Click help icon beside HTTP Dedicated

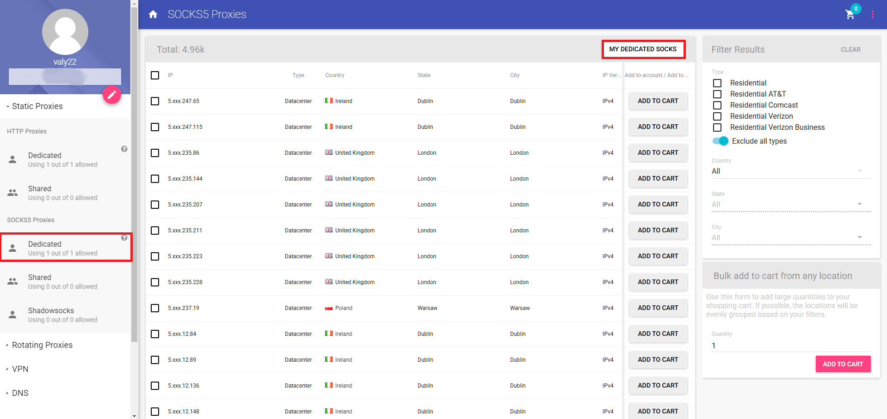click(x=124, y=149)
